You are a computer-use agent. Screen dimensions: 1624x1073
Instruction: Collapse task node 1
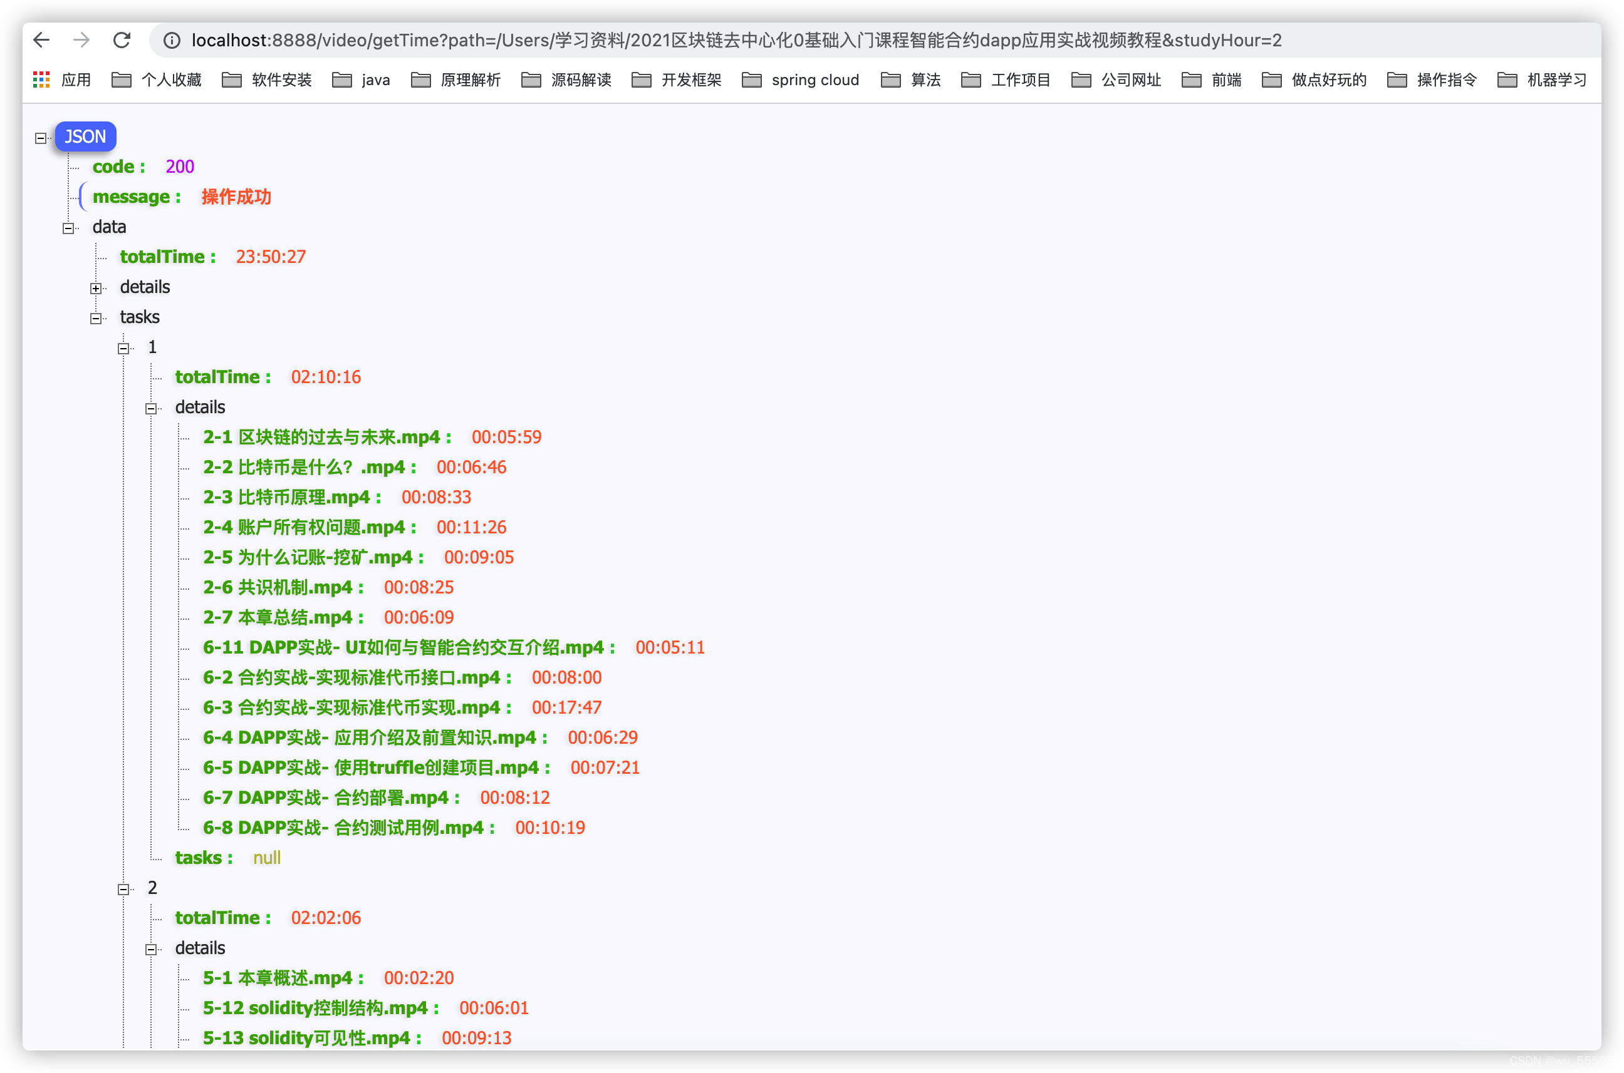(124, 348)
